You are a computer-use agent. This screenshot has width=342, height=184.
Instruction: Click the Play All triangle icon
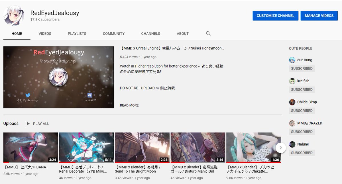click(28, 124)
